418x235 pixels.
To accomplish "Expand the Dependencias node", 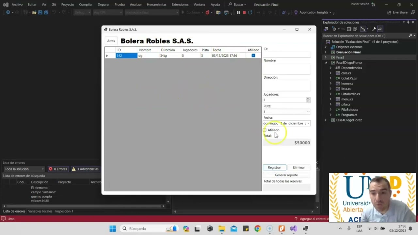I will pyautogui.click(x=330, y=68).
